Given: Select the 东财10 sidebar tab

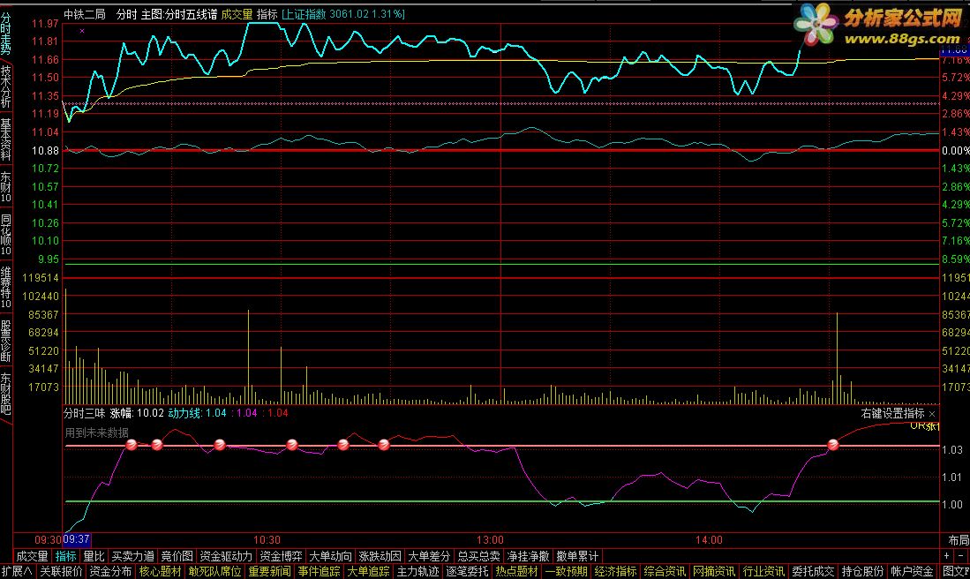Looking at the screenshot, I should [5, 187].
